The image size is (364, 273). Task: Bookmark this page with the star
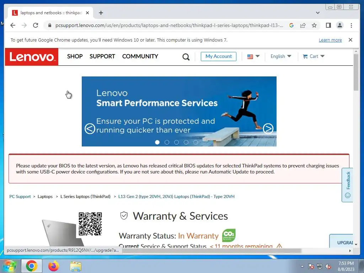[x=314, y=25]
